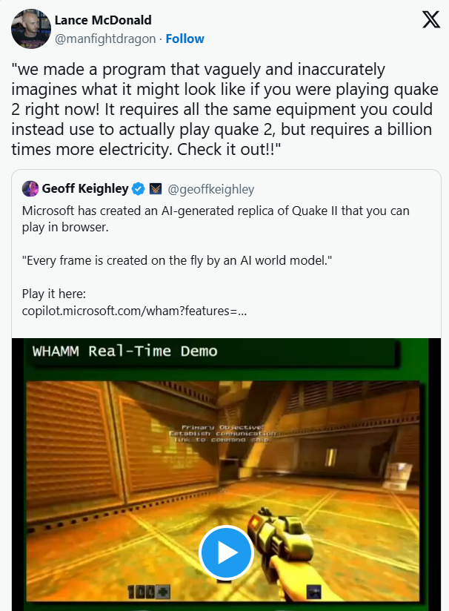Open Lance McDonald's profile avatar
449x611 pixels.
[31, 29]
